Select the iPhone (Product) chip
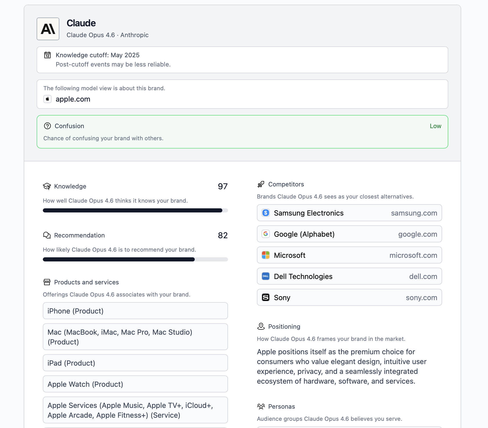 pyautogui.click(x=135, y=311)
